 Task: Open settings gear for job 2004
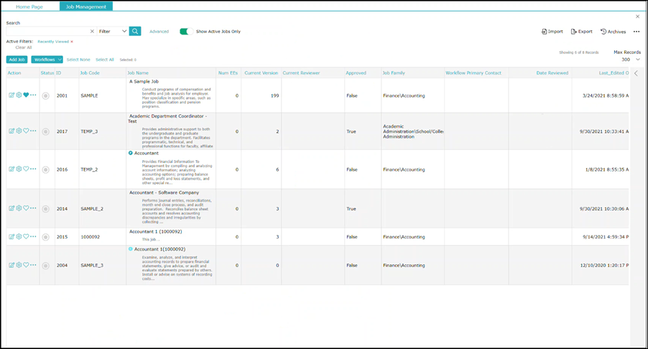tap(19, 265)
